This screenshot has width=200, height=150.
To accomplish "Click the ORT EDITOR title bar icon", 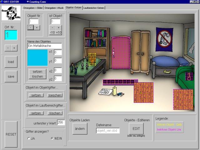I will pyautogui.click(x=2, y=2).
